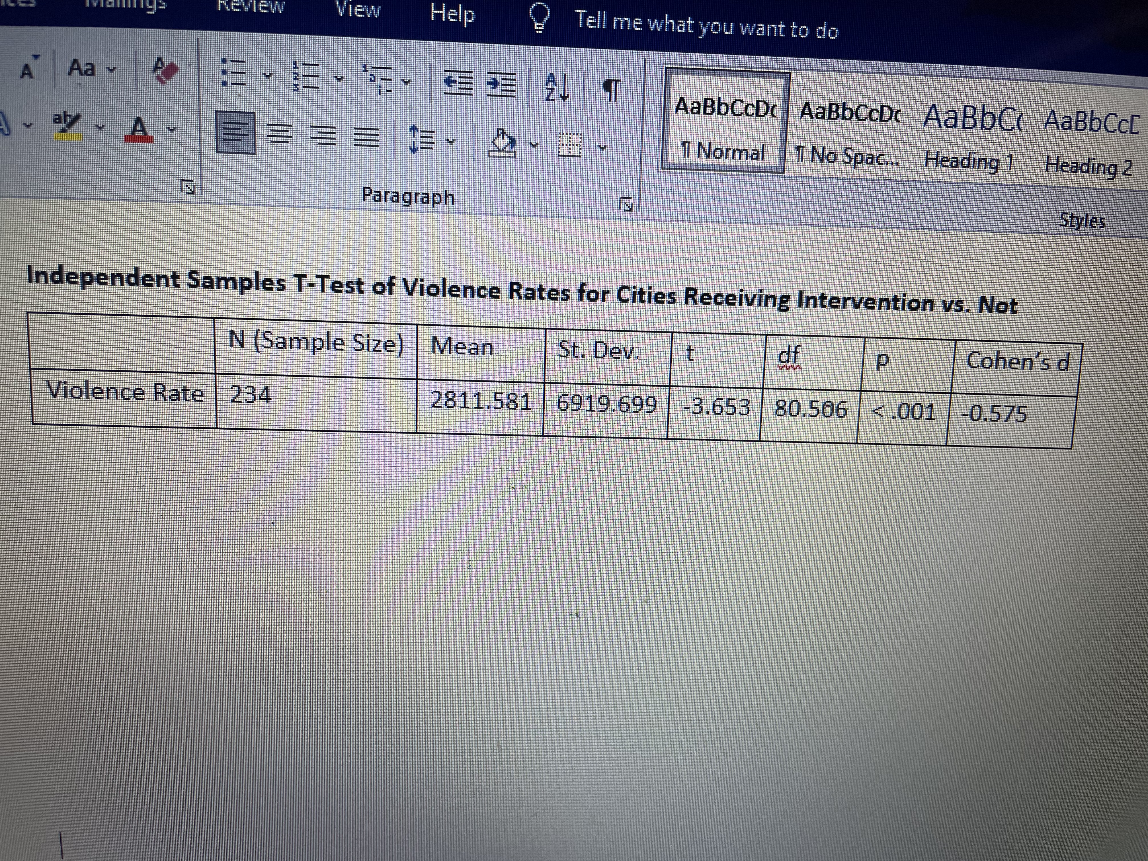Click the Sort A-Z icon
1148x861 pixels.
tap(557, 87)
